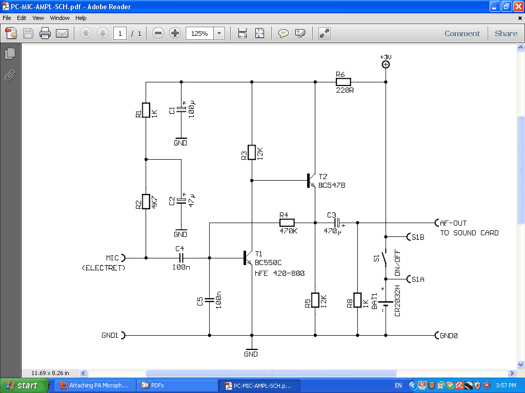
Task: Click the page number input field
Action: click(120, 33)
